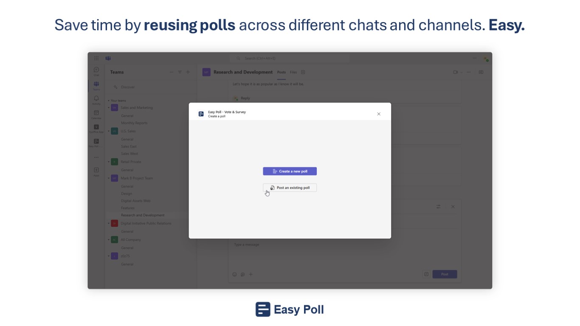
Task: Open the Apps icon in the left rail
Action: [96, 171]
